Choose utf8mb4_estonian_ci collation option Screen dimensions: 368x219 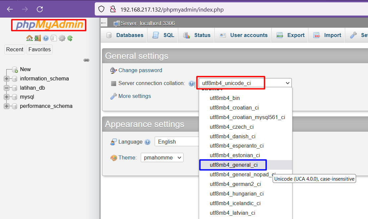pos(245,155)
